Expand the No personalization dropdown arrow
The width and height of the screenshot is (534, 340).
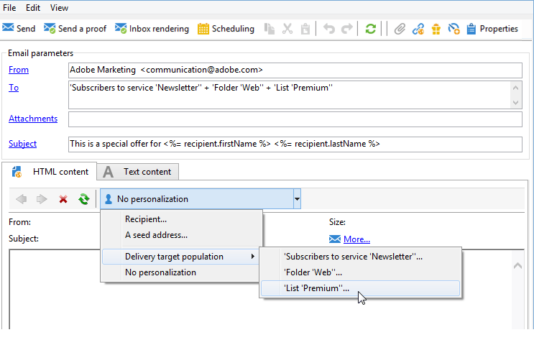(297, 199)
